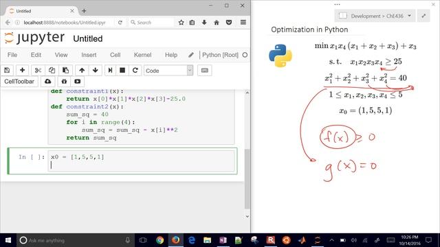Open the Insert menu in Jupyter
This screenshot has width=440, height=247.
click(x=89, y=55)
